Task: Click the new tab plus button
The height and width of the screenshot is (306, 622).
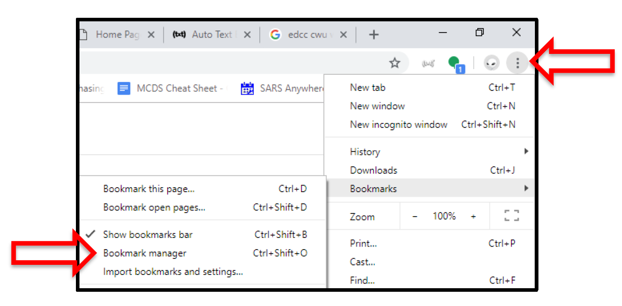Action: point(373,35)
